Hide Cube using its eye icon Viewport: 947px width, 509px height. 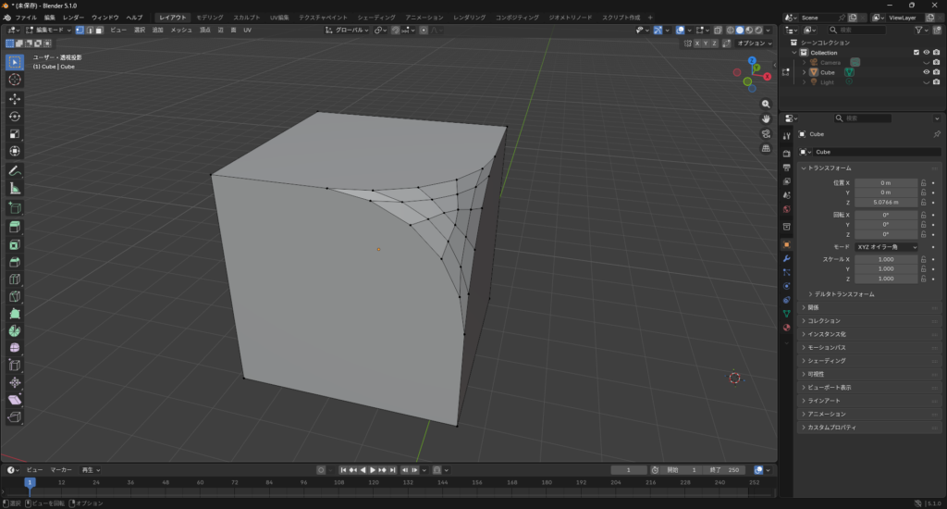click(926, 71)
